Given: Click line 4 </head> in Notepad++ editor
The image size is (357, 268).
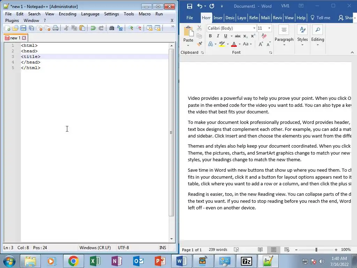Looking at the screenshot, I should pyautogui.click(x=31, y=62).
